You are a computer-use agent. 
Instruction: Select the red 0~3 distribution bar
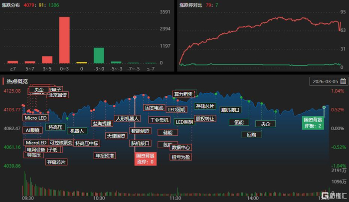(64, 40)
